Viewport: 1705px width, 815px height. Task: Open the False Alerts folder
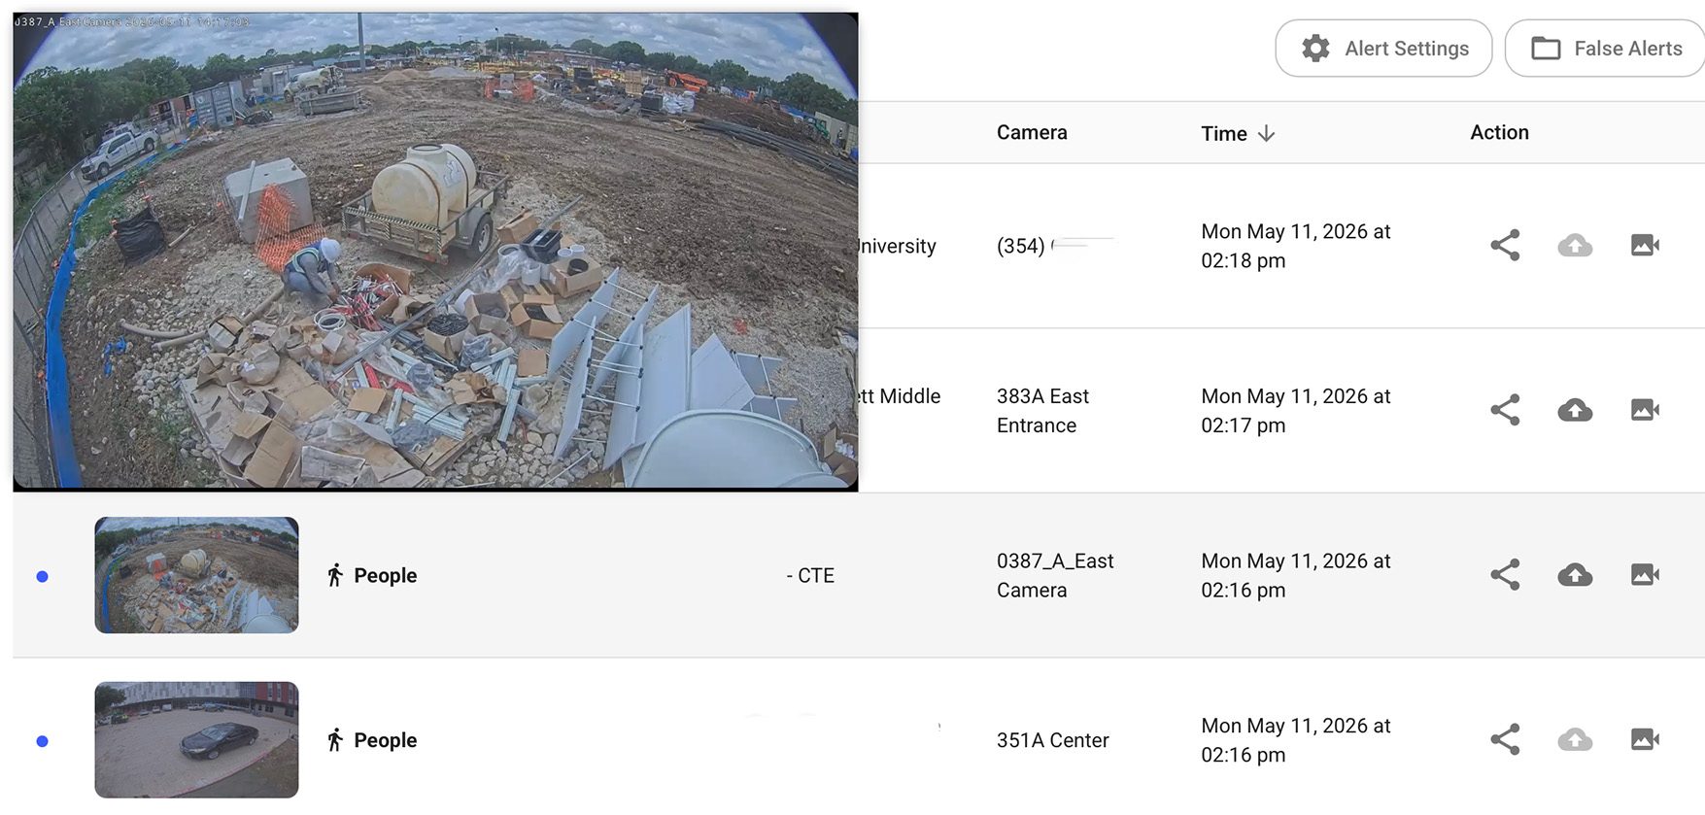point(1605,49)
